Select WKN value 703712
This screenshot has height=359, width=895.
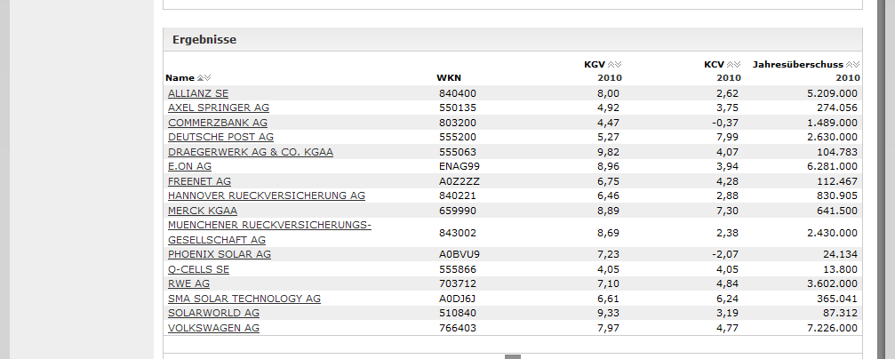[x=457, y=283]
